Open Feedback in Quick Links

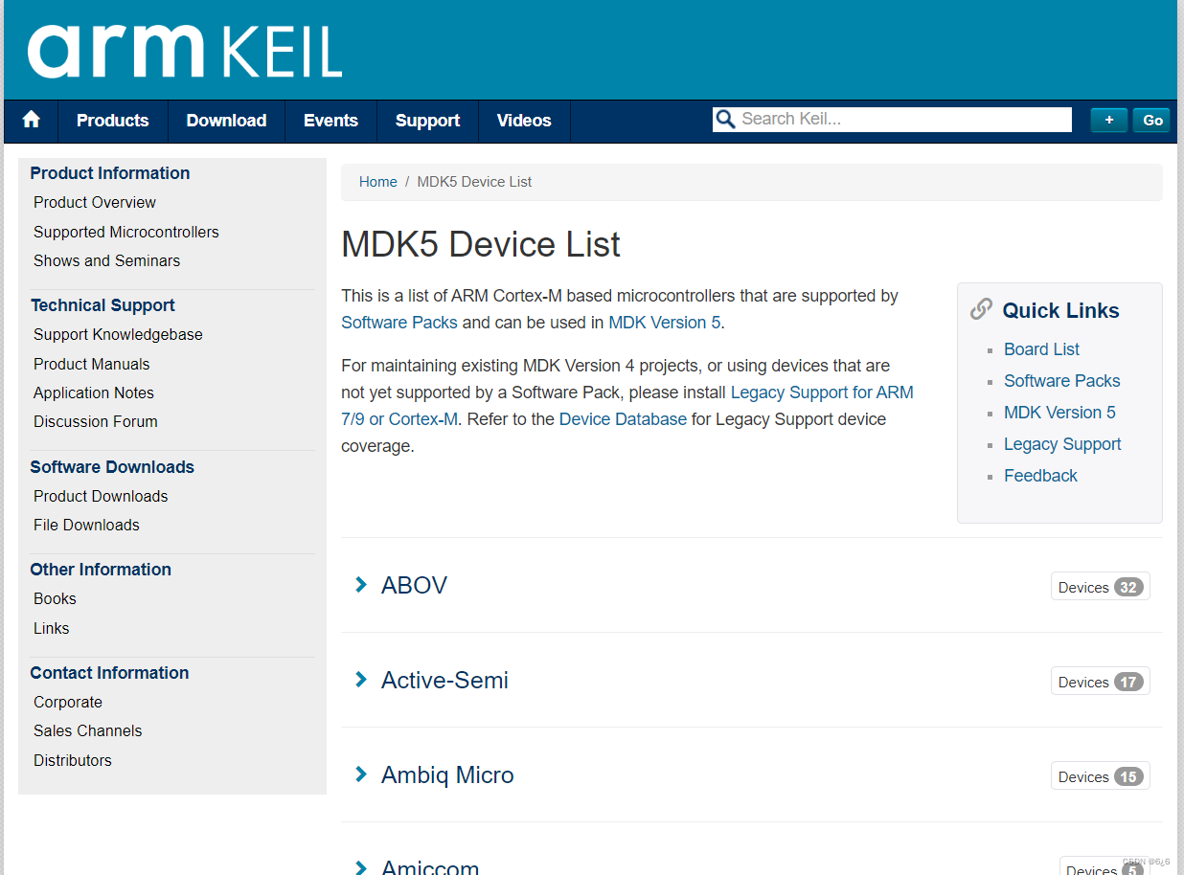(x=1040, y=476)
